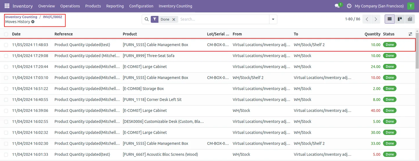Remove the Done filter tag
The image size is (419, 161).
click(174, 19)
